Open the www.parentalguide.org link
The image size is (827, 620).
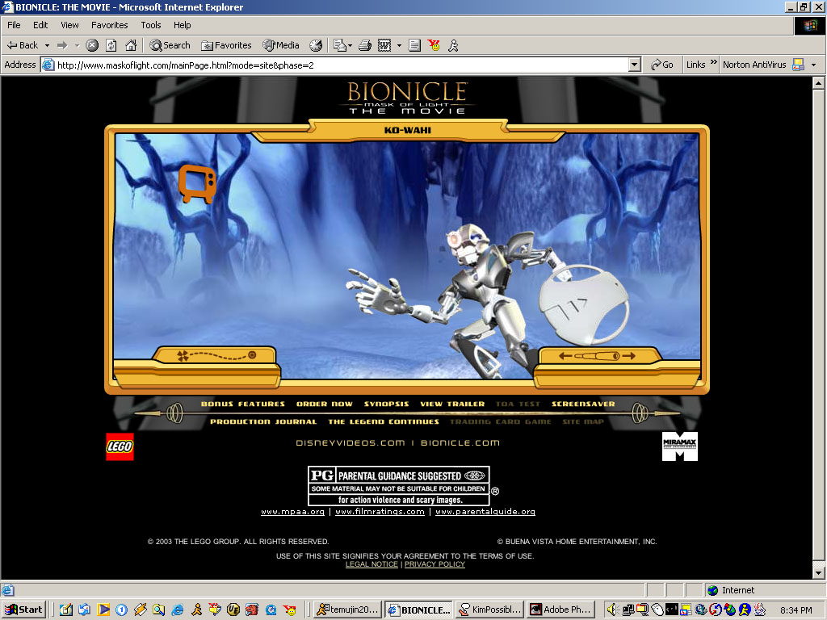[x=485, y=511]
